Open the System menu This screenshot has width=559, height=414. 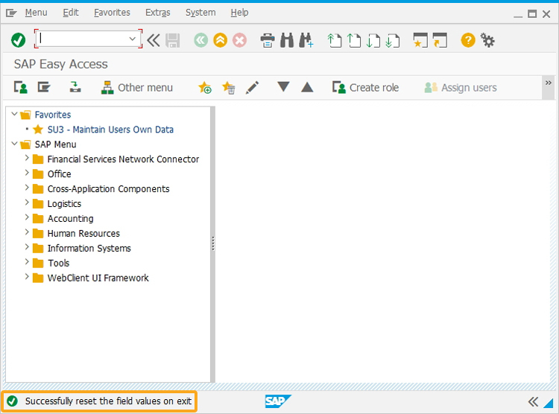click(x=200, y=13)
